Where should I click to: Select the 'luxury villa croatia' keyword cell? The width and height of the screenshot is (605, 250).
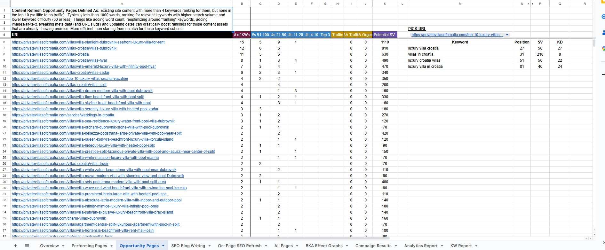click(x=460, y=48)
